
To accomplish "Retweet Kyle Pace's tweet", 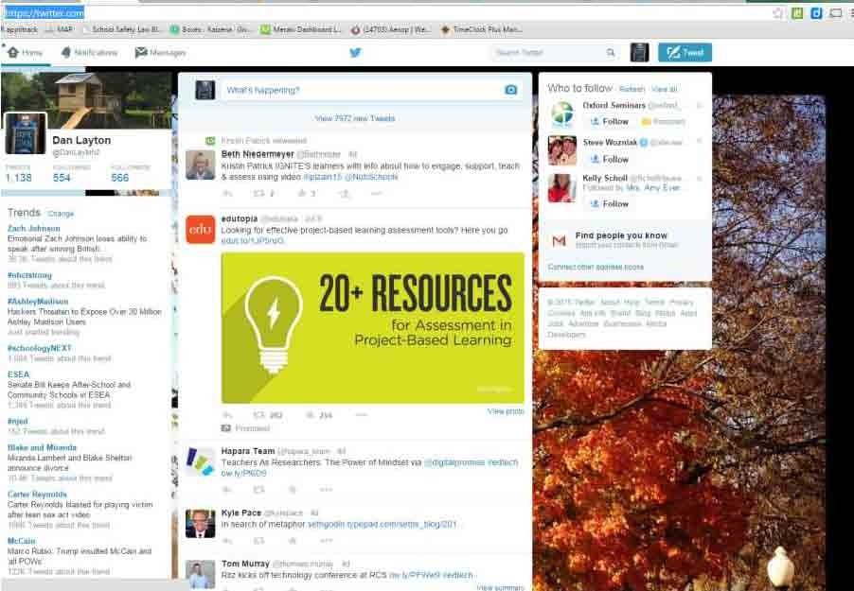I will point(259,540).
